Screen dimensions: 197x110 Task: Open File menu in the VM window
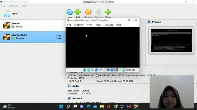click(69, 25)
